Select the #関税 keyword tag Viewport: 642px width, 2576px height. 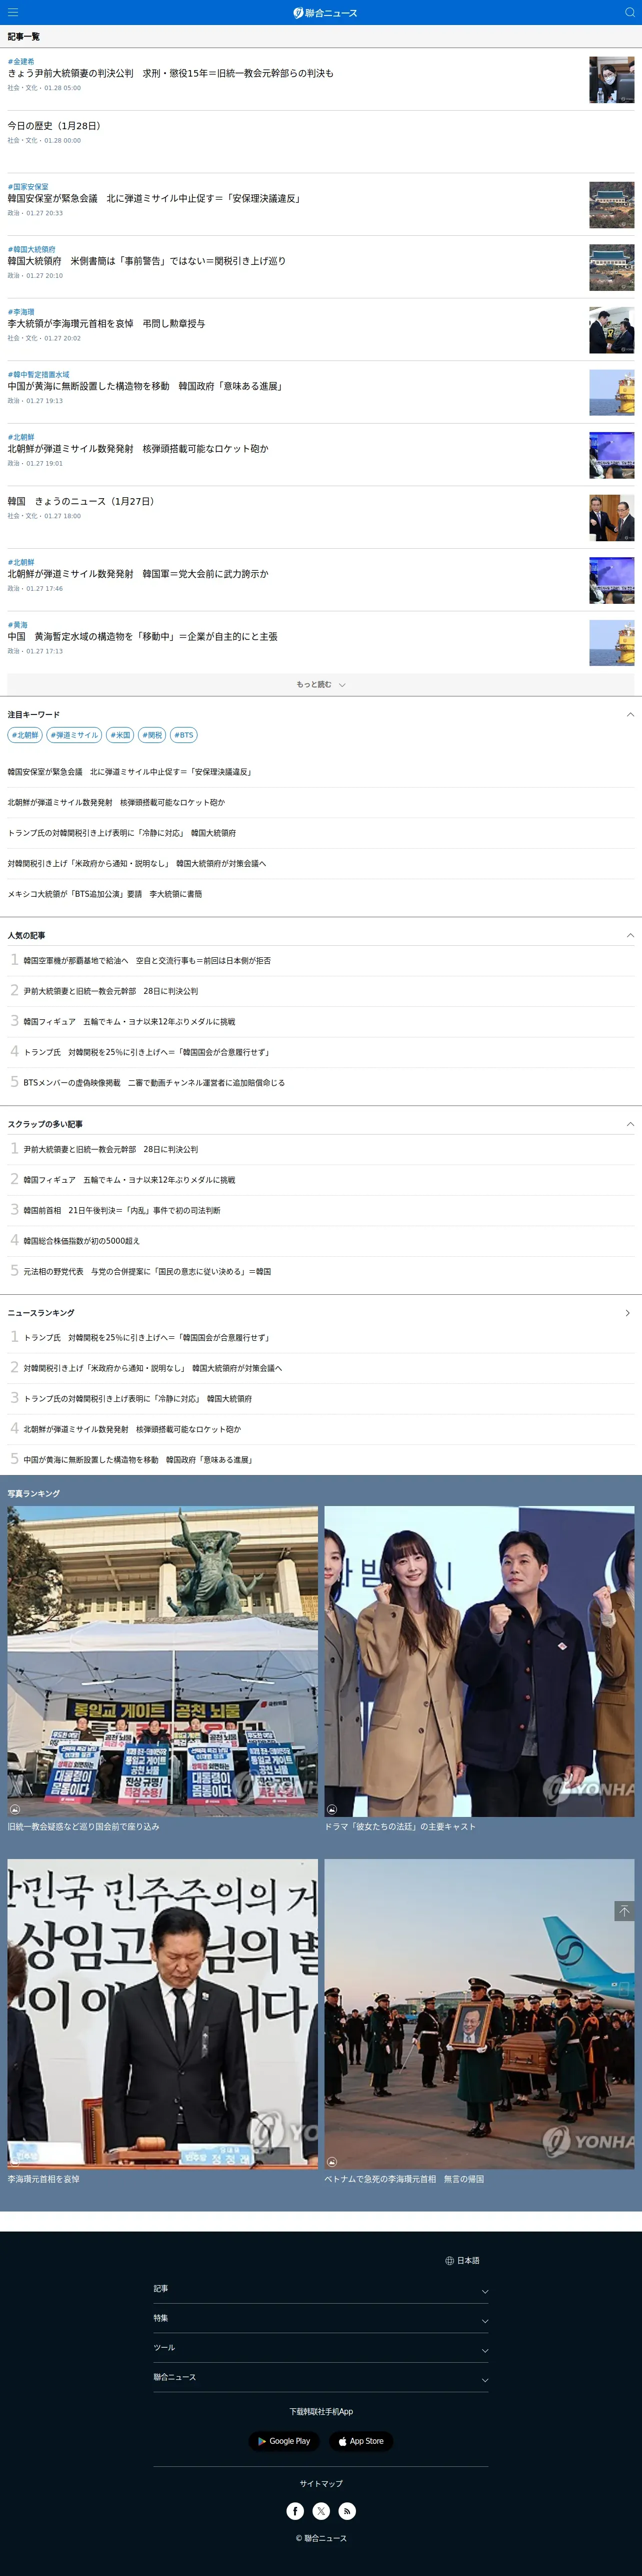click(x=152, y=735)
